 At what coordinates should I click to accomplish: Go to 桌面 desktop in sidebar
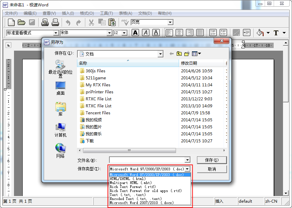(x=60, y=88)
